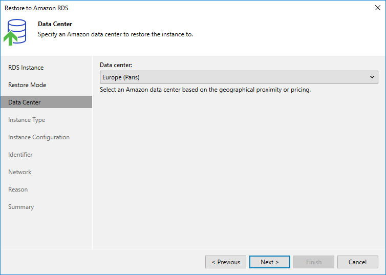Close the Restore to Amazon RDS dialog
The height and width of the screenshot is (275, 386).
pyautogui.click(x=378, y=8)
